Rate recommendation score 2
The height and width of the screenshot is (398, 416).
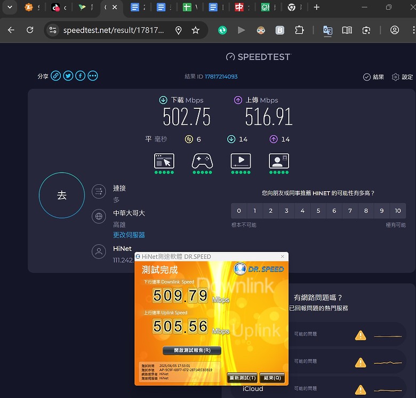270,211
